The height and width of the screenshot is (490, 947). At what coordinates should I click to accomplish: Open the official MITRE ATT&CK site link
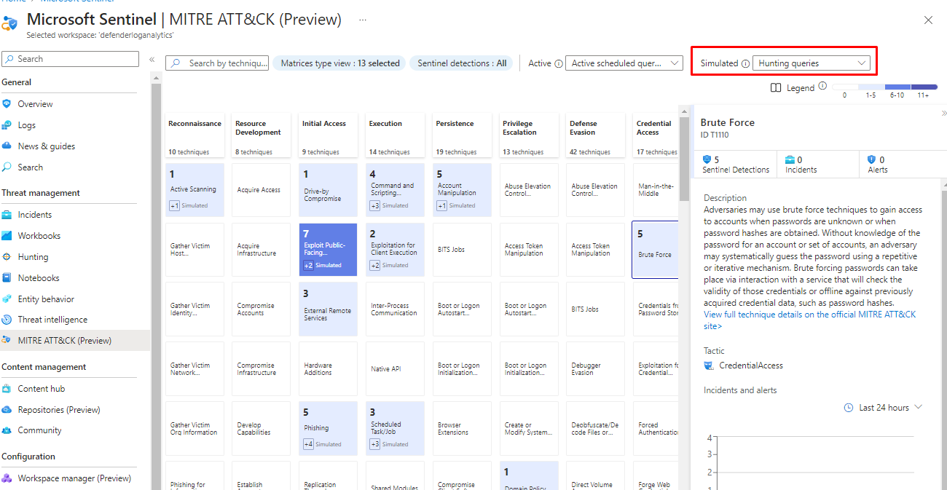(x=809, y=320)
